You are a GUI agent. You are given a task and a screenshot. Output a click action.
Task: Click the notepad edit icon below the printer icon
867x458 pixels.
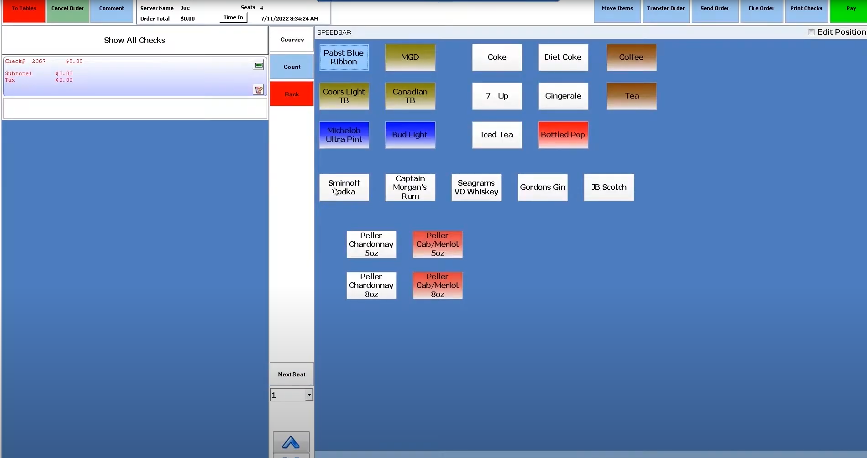point(258,89)
